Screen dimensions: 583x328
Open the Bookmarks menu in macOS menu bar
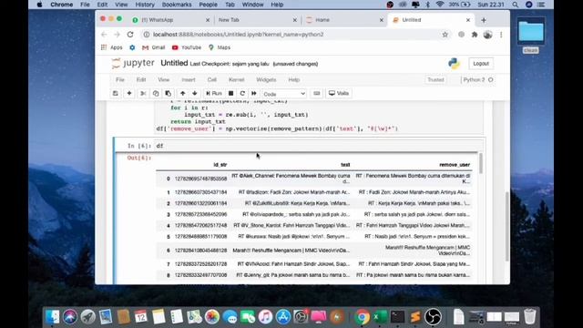coord(177,5)
